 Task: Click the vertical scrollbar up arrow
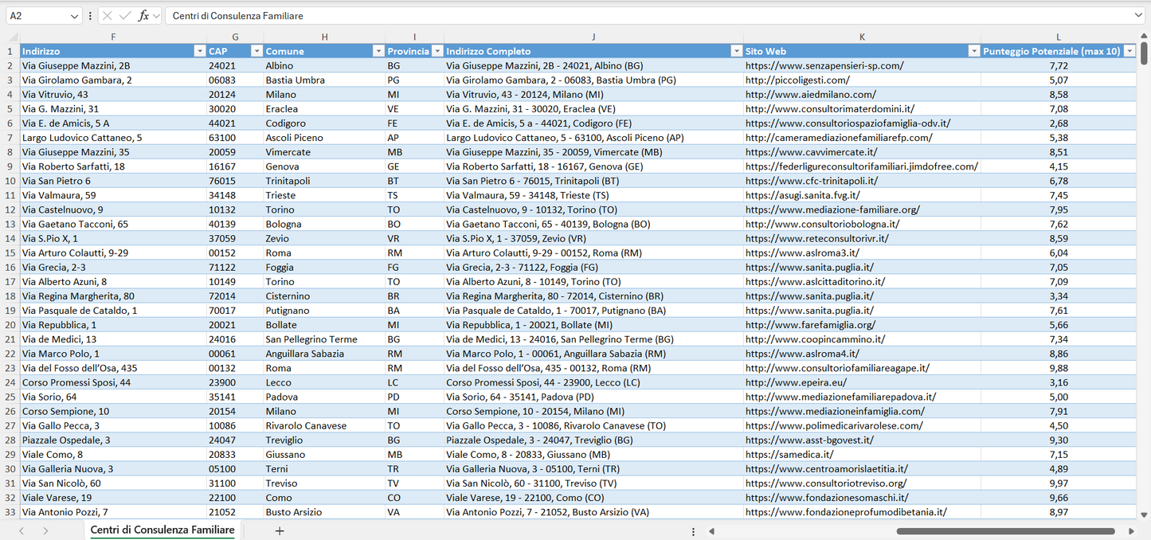click(x=1144, y=37)
